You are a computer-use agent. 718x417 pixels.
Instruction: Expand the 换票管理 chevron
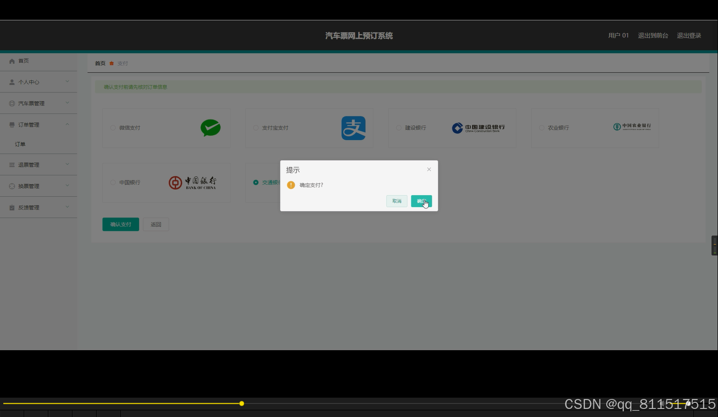(x=67, y=186)
